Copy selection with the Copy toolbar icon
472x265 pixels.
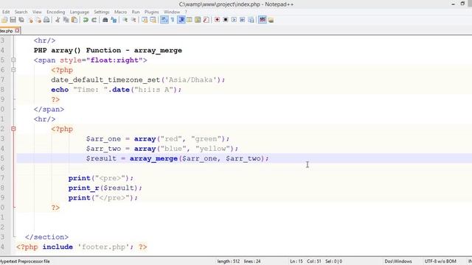point(66,20)
